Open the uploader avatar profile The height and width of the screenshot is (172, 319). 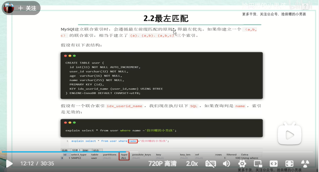[9, 8]
